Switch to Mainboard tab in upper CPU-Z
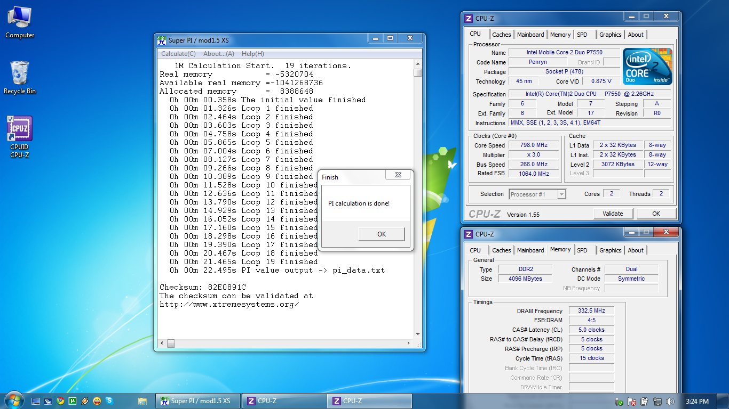Viewport: 729px width, 409px height. click(530, 35)
